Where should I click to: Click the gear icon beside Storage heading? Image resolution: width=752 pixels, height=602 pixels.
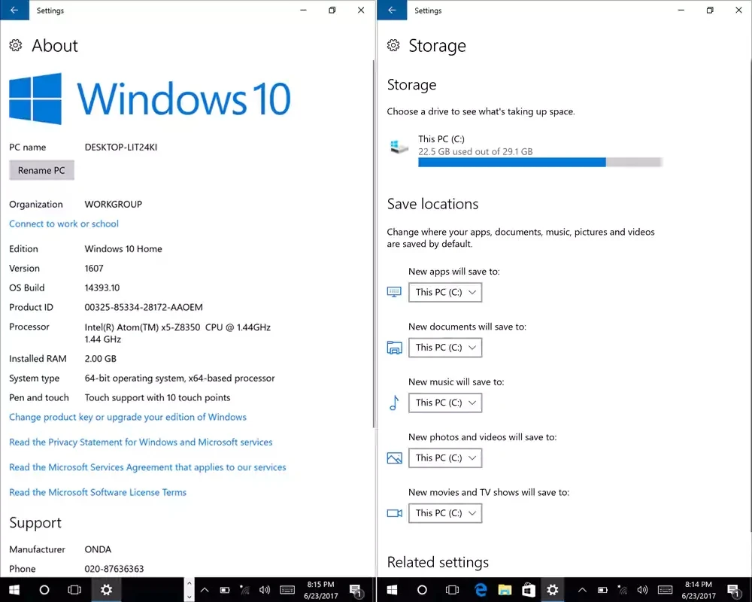[393, 45]
